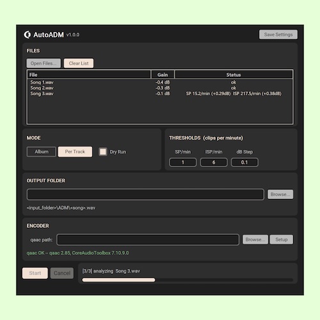The height and width of the screenshot is (320, 320).
Task: Click the <input_folder>\ADM\<song>.wav hint text
Action: [x=61, y=208]
